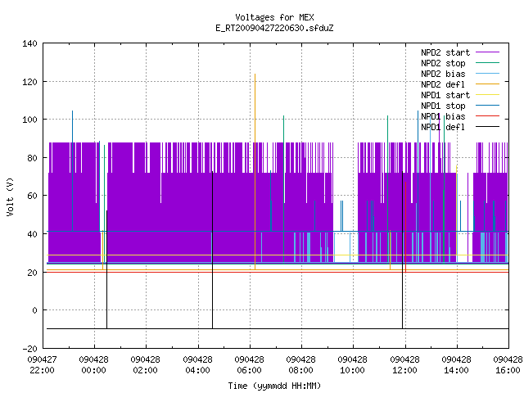Click the 'NPD2 defl' legend label

point(443,84)
